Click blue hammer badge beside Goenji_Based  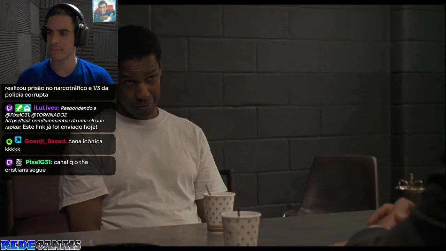click(x=18, y=140)
